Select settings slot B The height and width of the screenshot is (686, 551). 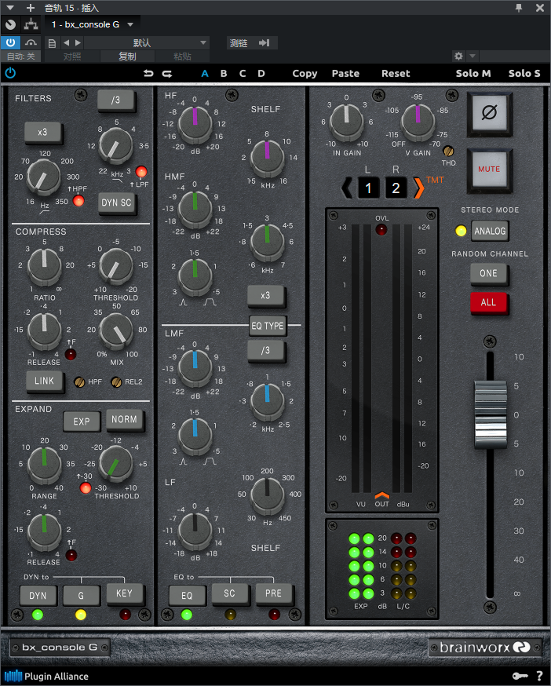point(224,74)
